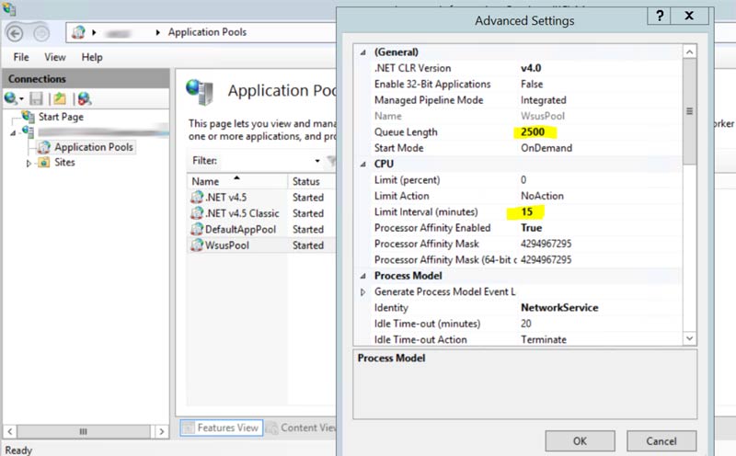Click the .NET v4.5 pool icon

pos(197,197)
